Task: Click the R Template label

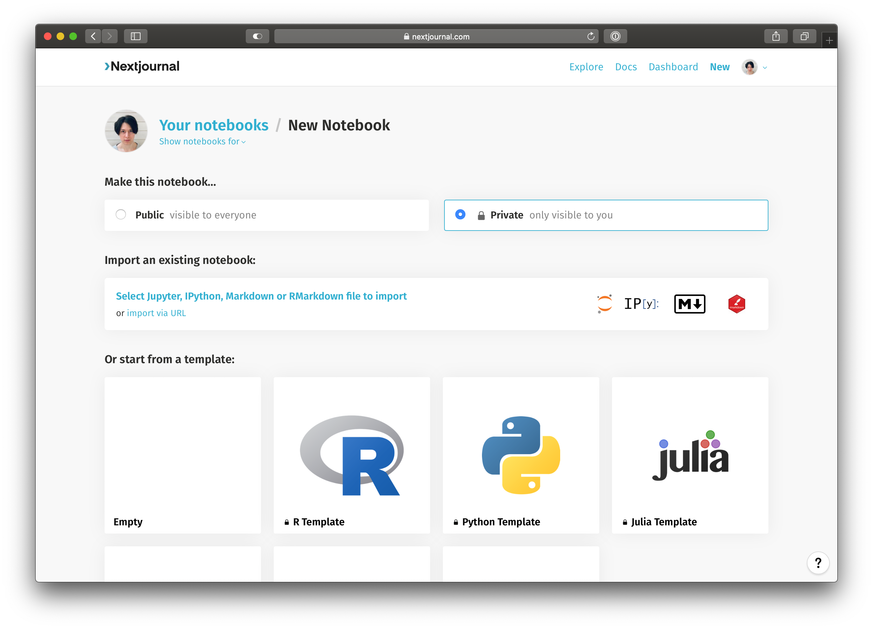Action: [x=318, y=522]
